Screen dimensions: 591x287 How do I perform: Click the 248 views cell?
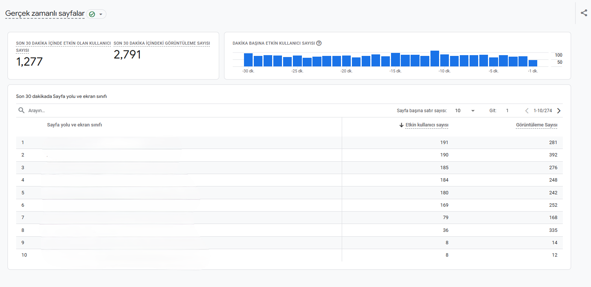point(553,180)
